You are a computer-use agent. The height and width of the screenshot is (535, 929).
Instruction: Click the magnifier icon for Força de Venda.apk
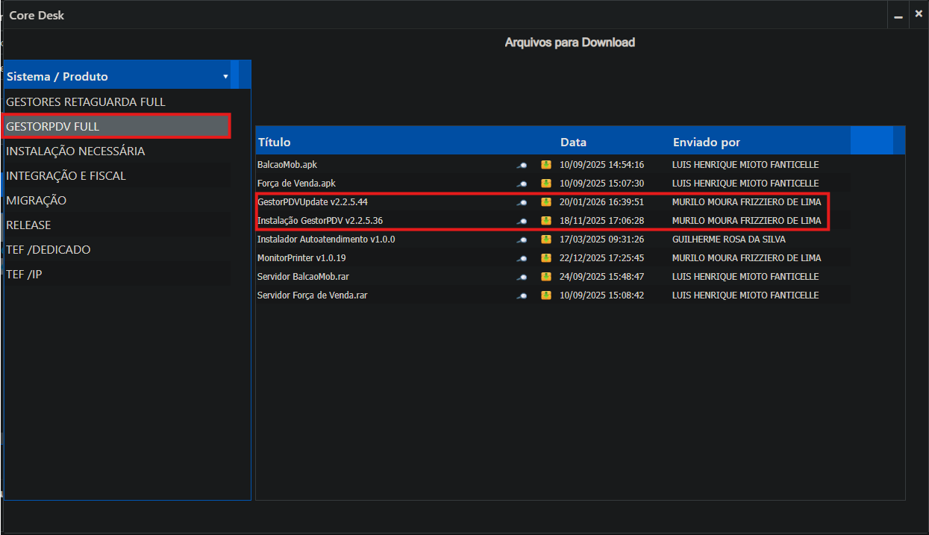[x=522, y=184]
